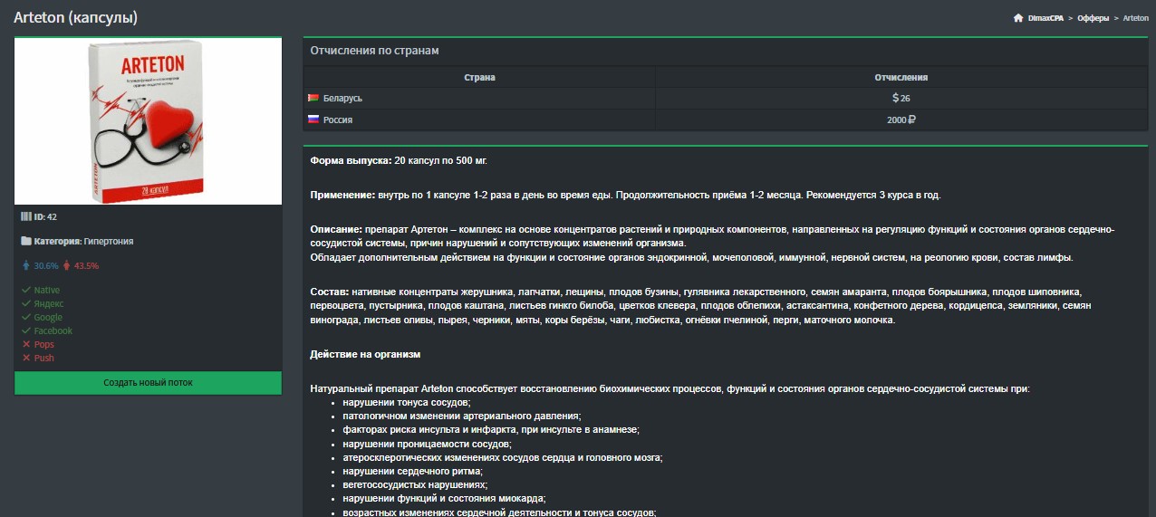This screenshot has height=517, width=1156.
Task: Click the Russia flag icon
Action: coord(313,120)
